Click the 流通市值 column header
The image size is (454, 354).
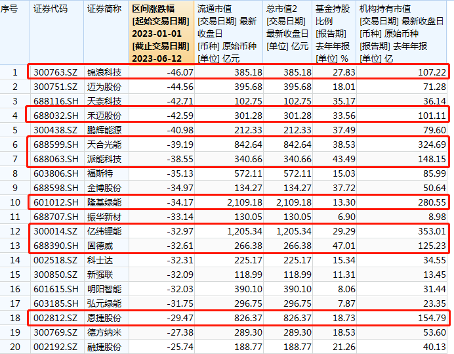(x=228, y=33)
